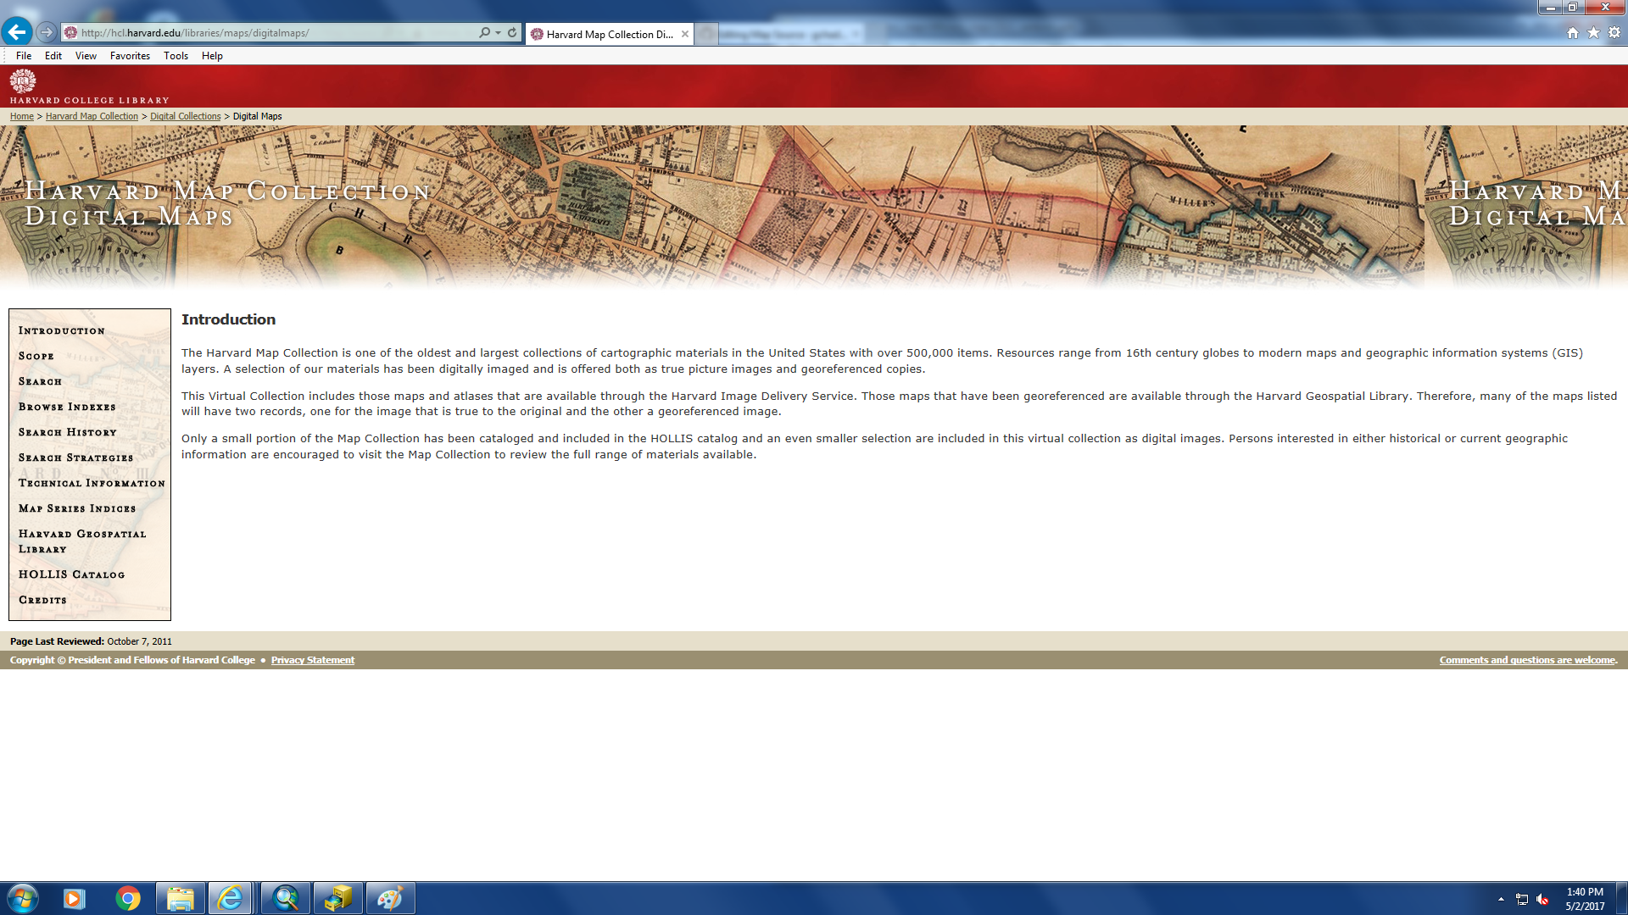
Task: Open the computer package taskbar app
Action: click(x=338, y=898)
